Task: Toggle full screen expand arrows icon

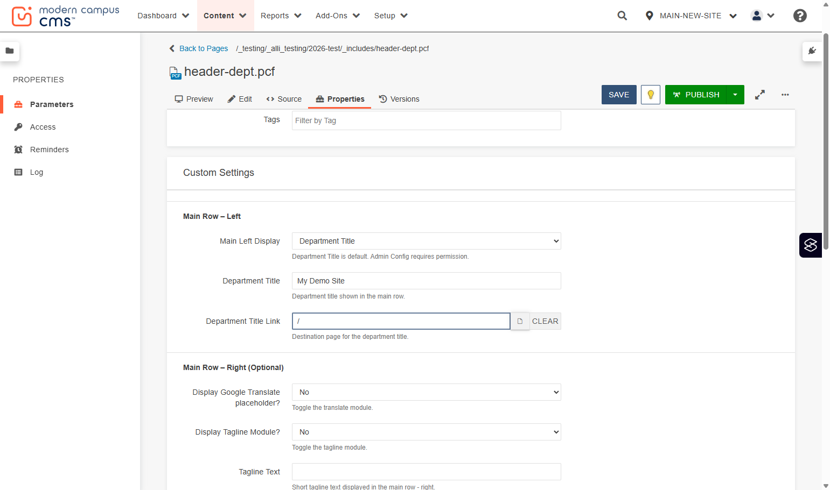Action: click(760, 95)
